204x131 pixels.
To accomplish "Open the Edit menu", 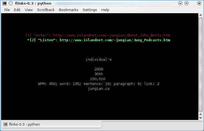I will 17,10.
